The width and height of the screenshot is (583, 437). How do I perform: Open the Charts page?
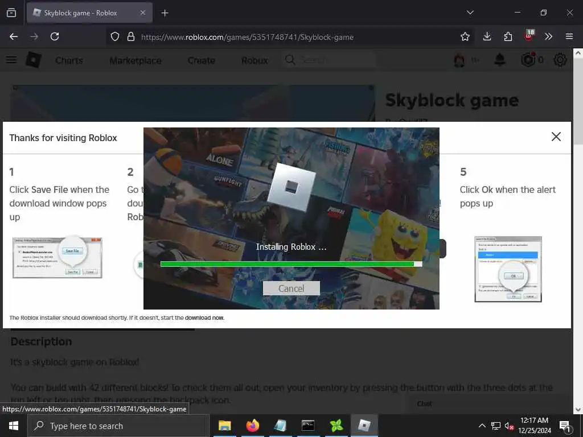point(69,60)
